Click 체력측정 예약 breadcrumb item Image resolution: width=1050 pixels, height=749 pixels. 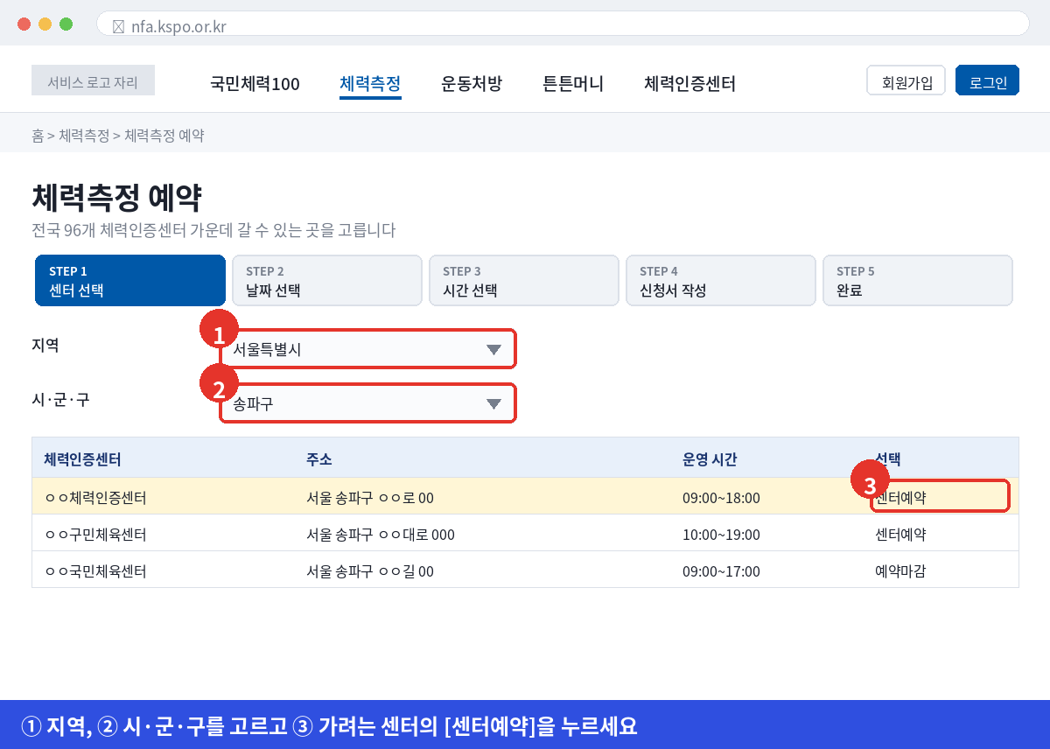[x=164, y=136]
